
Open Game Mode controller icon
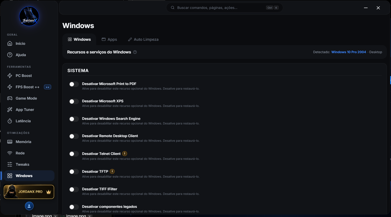(10, 98)
